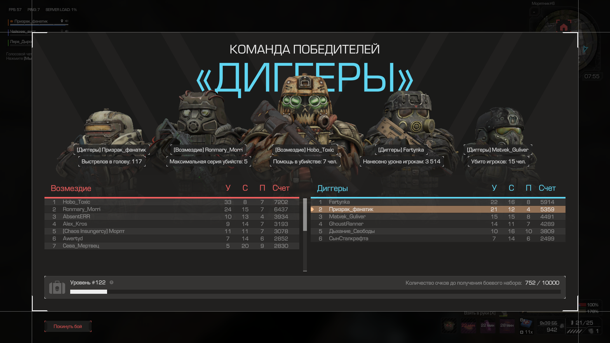The width and height of the screenshot is (610, 343).
Task: Click the Счет column in Диггеры table
Action: click(x=547, y=188)
